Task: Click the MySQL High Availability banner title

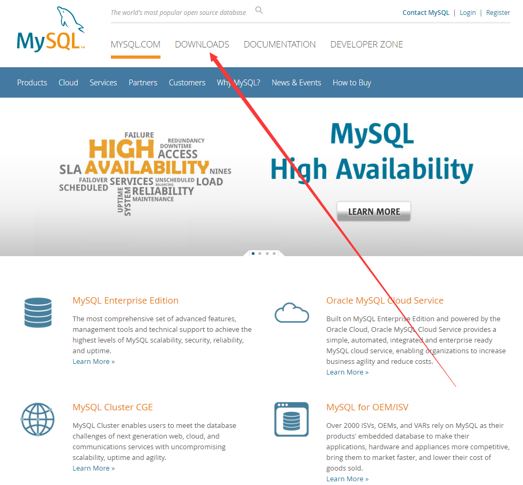Action: 372,152
